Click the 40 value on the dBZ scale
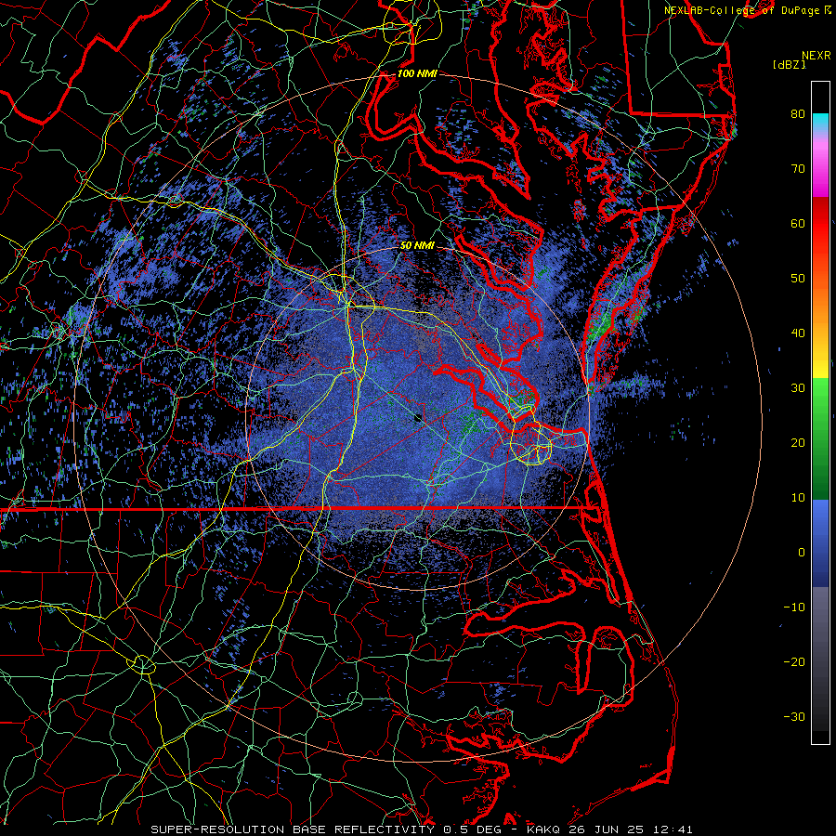The image size is (836, 836). [x=798, y=333]
